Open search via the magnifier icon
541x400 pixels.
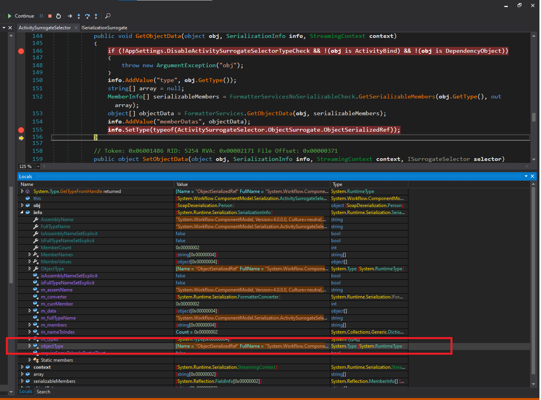pyautogui.click(x=108, y=16)
